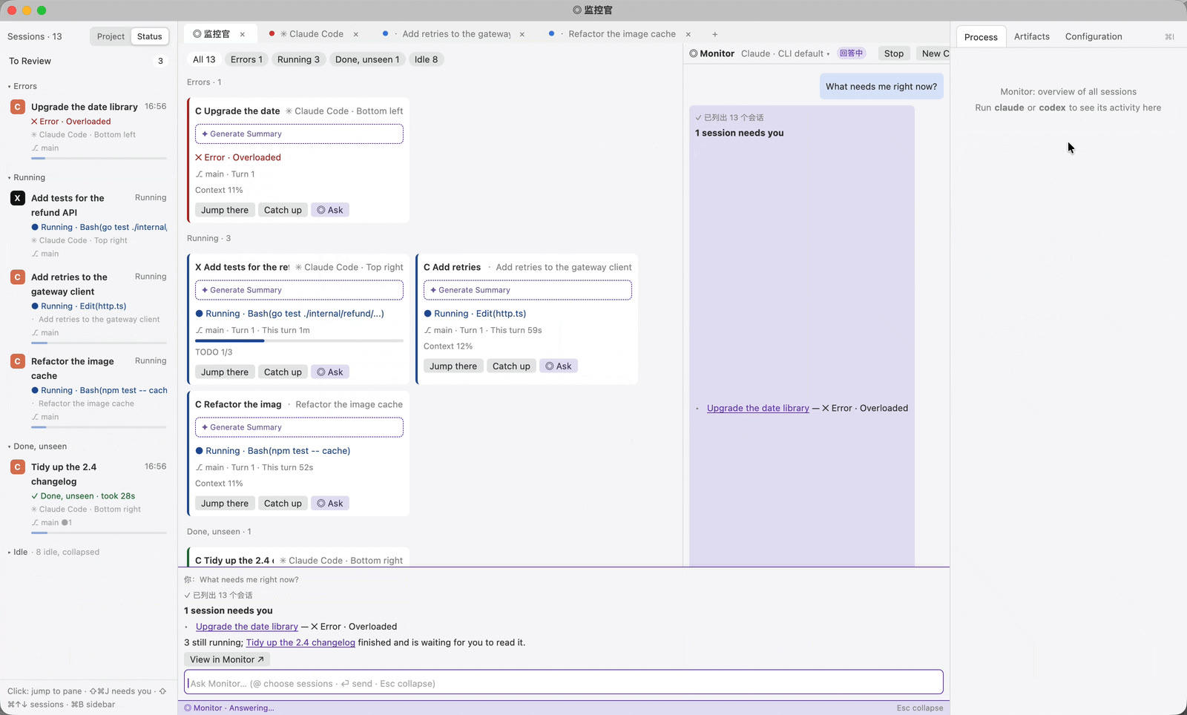Close the 监控官 tab
The height and width of the screenshot is (715, 1187).
pos(243,34)
